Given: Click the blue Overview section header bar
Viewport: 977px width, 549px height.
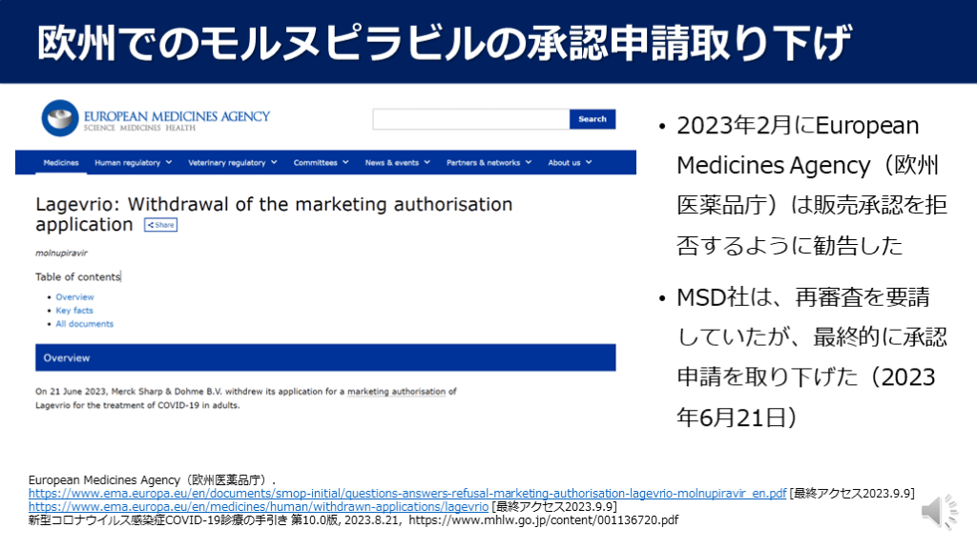Looking at the screenshot, I should click(x=325, y=358).
